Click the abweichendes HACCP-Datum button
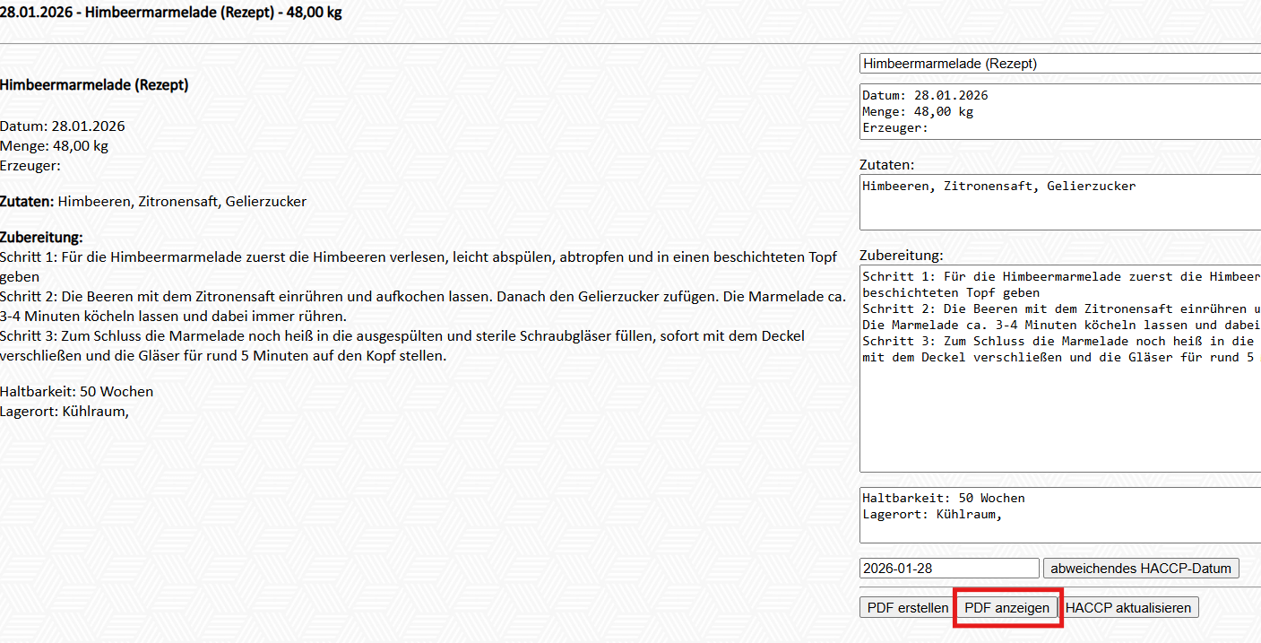 pos(1141,569)
